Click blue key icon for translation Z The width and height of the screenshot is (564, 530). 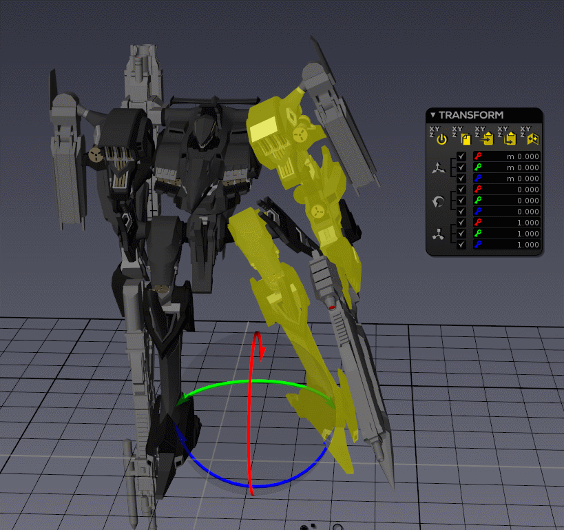[x=478, y=179]
